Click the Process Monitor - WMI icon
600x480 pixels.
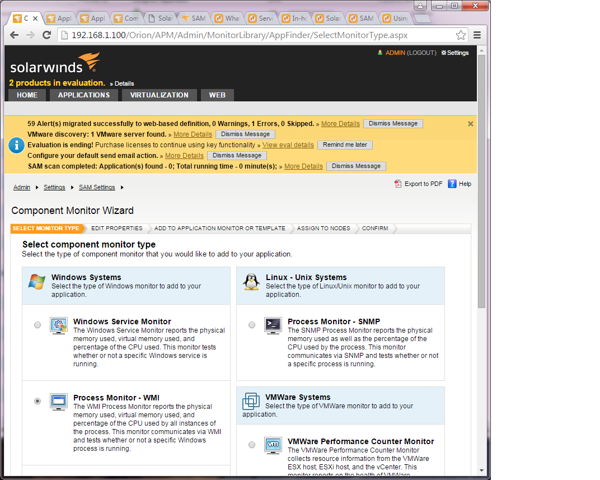point(59,402)
